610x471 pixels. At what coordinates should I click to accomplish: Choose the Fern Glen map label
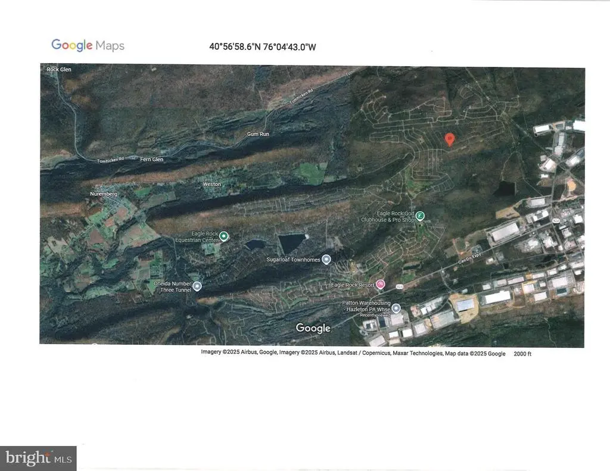(x=151, y=159)
